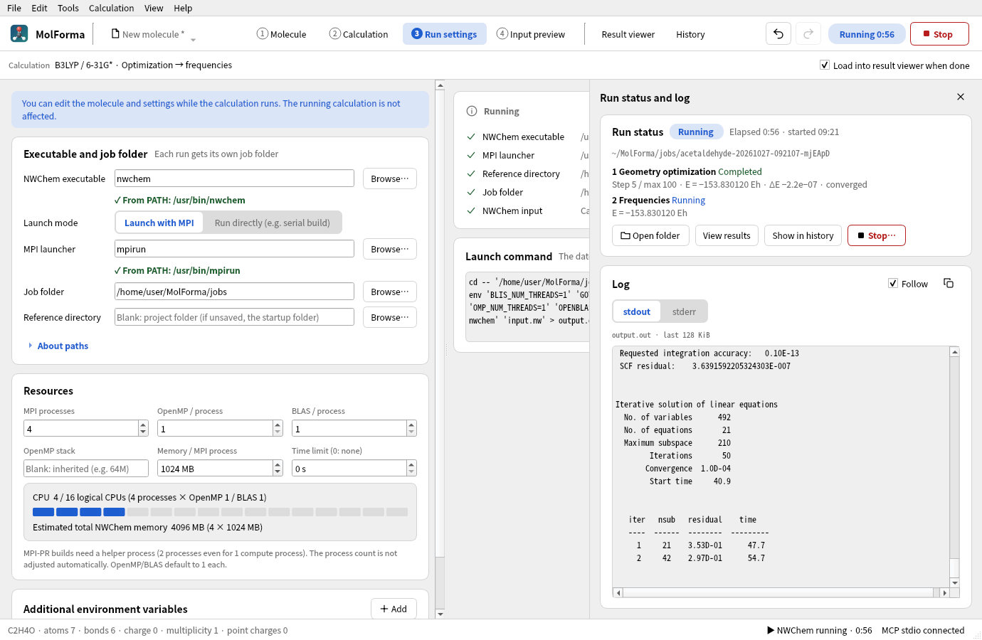Viewport: 982px width, 640px height.
Task: Select Run directly serial build mode
Action: coord(272,223)
